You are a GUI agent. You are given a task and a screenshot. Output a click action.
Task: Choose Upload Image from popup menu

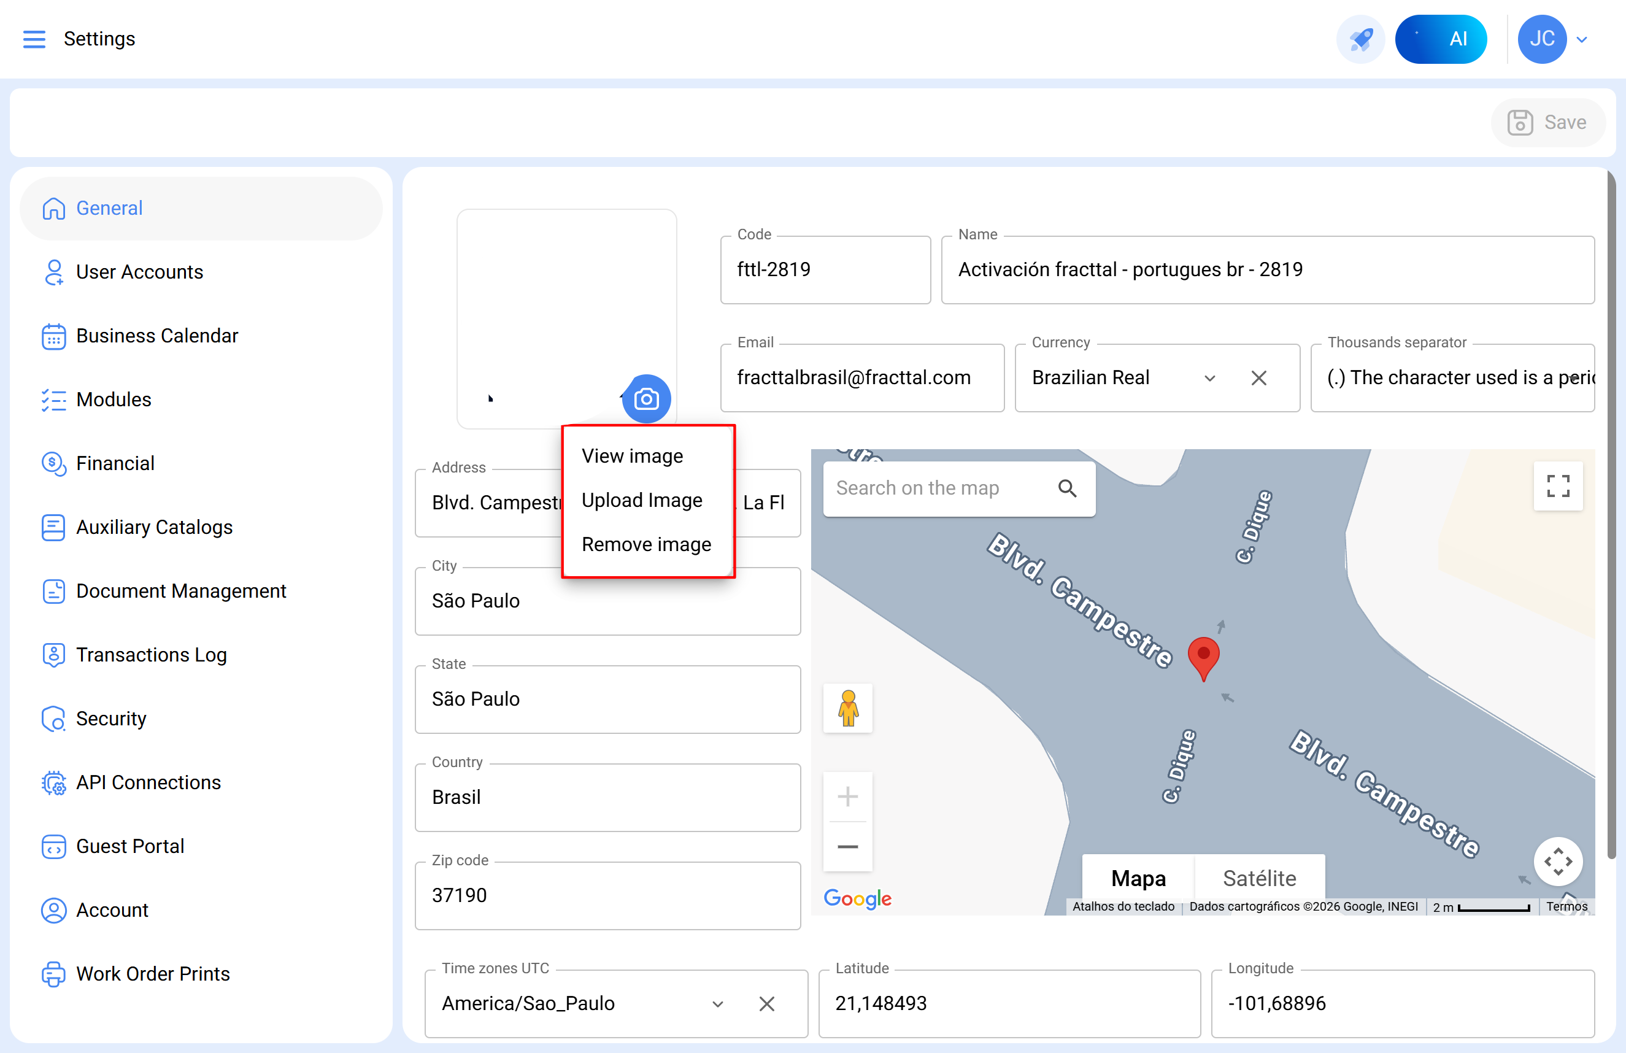(x=642, y=500)
